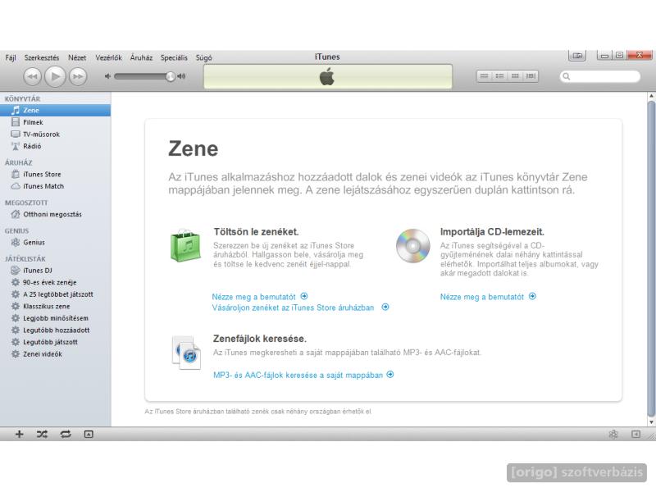The image size is (656, 492).
Task: Open the Fájl menu
Action: click(x=11, y=57)
